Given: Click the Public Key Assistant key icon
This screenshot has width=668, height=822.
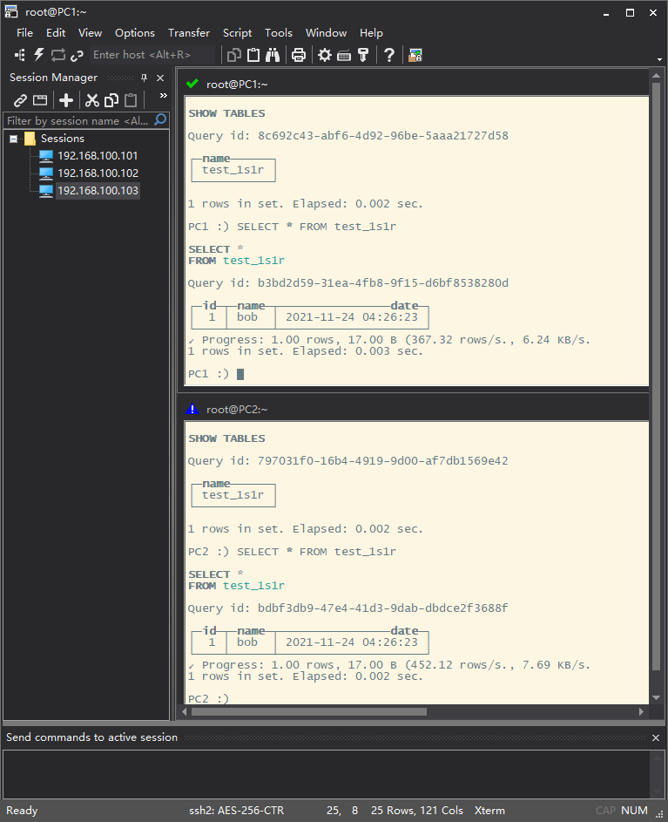Looking at the screenshot, I should pyautogui.click(x=363, y=55).
